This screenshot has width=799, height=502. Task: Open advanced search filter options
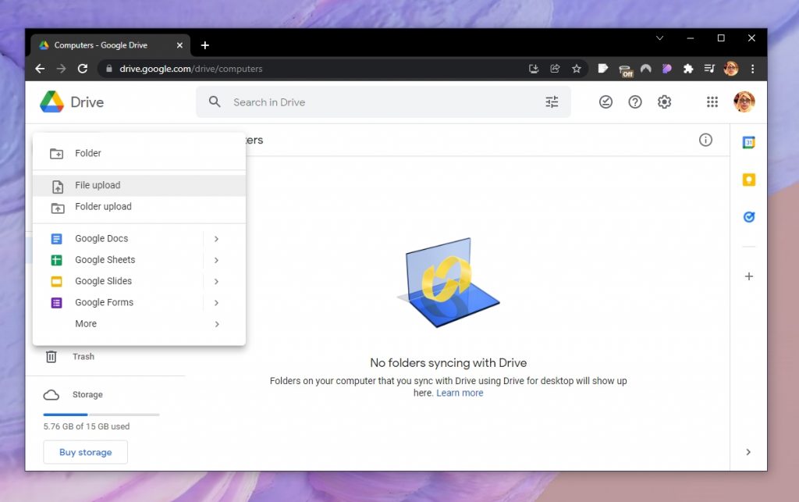tap(552, 102)
